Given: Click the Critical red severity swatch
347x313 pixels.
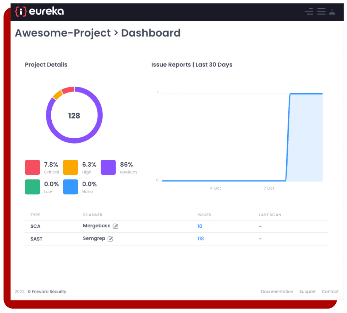Looking at the screenshot, I should tap(32, 167).
